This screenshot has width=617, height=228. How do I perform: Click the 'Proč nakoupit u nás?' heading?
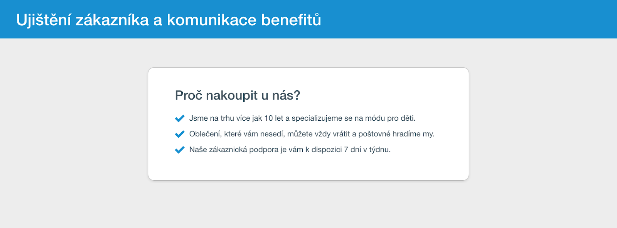[x=238, y=95]
